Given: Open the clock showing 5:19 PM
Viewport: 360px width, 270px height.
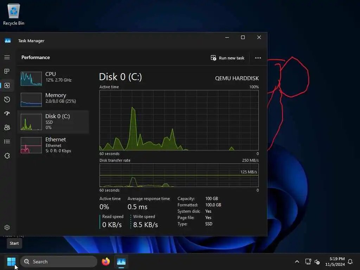Looking at the screenshot, I should point(335,262).
